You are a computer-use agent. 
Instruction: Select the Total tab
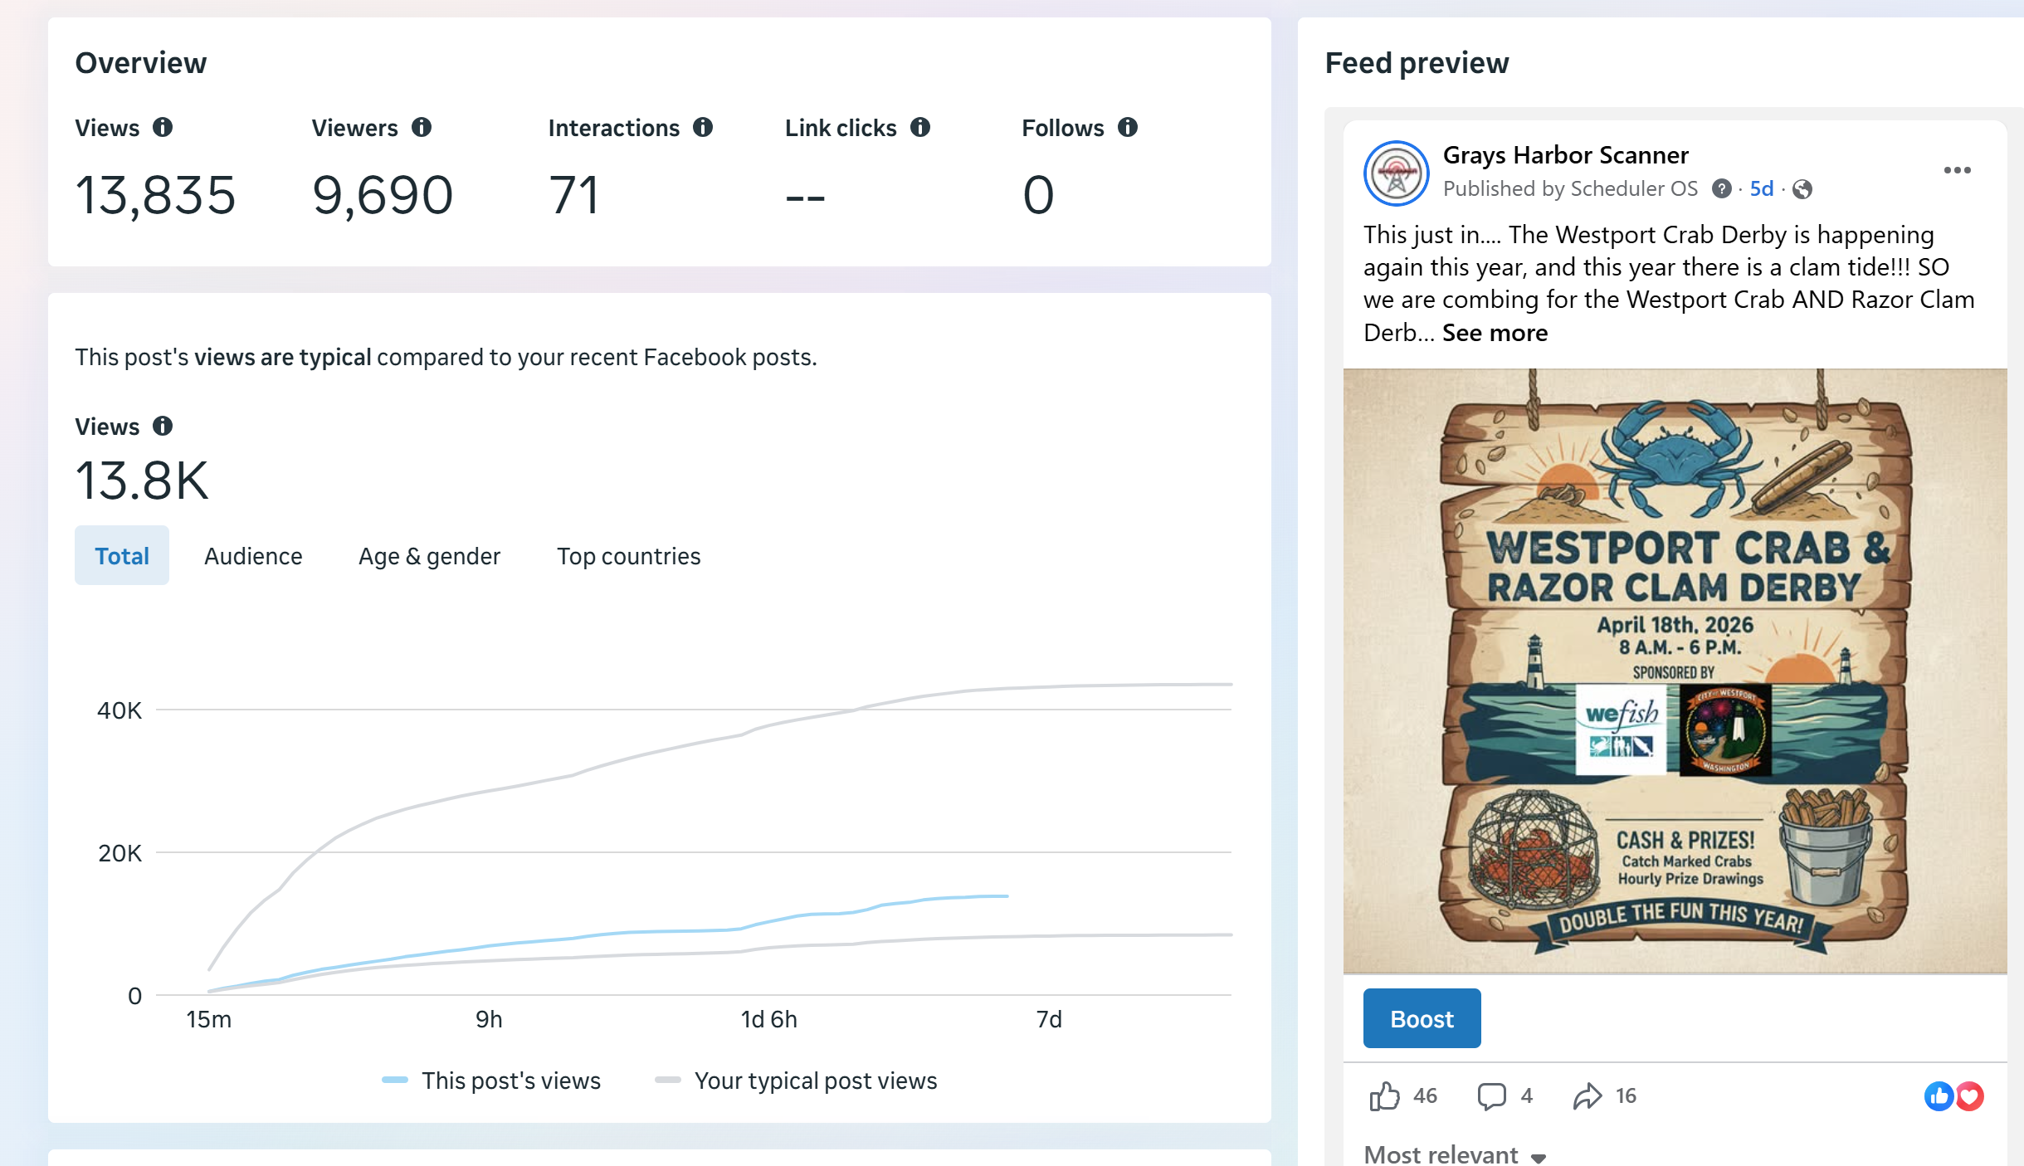[122, 556]
